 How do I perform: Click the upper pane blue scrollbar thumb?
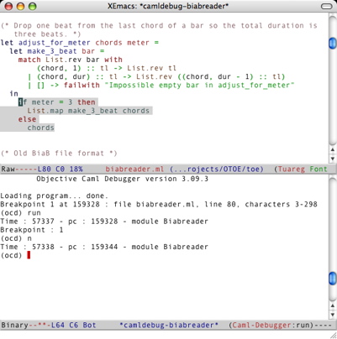[332, 43]
